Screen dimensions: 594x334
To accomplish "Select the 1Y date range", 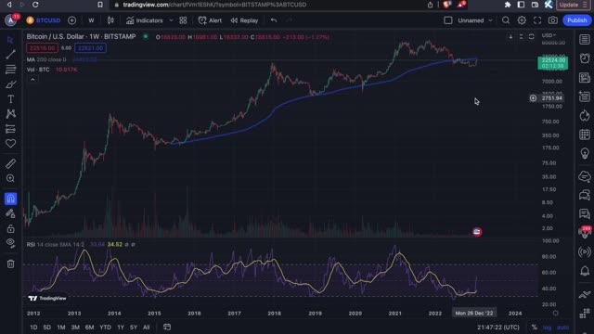I will (121, 328).
